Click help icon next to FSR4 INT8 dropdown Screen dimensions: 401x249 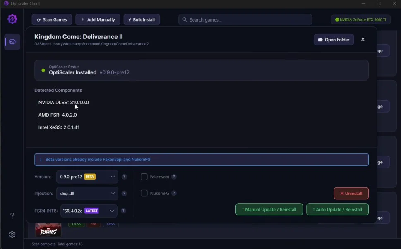123,211
